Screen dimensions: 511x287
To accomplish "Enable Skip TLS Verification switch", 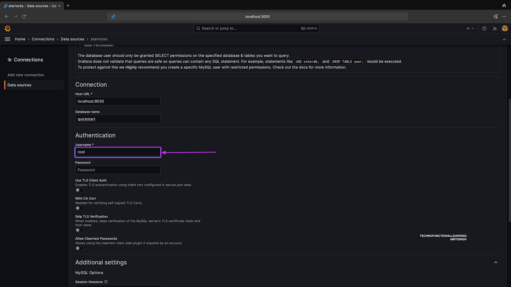I will 80,230.
